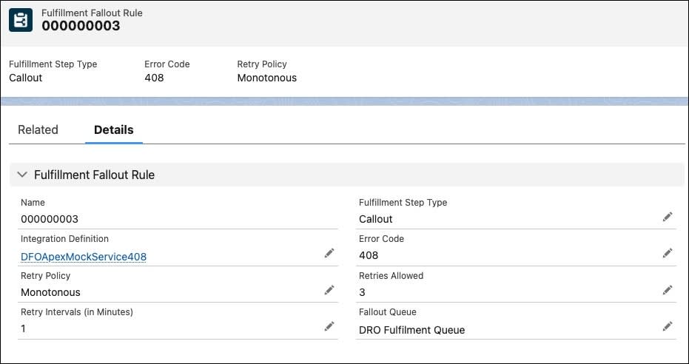Select the Details tab
This screenshot has width=689, height=364.
tap(113, 129)
